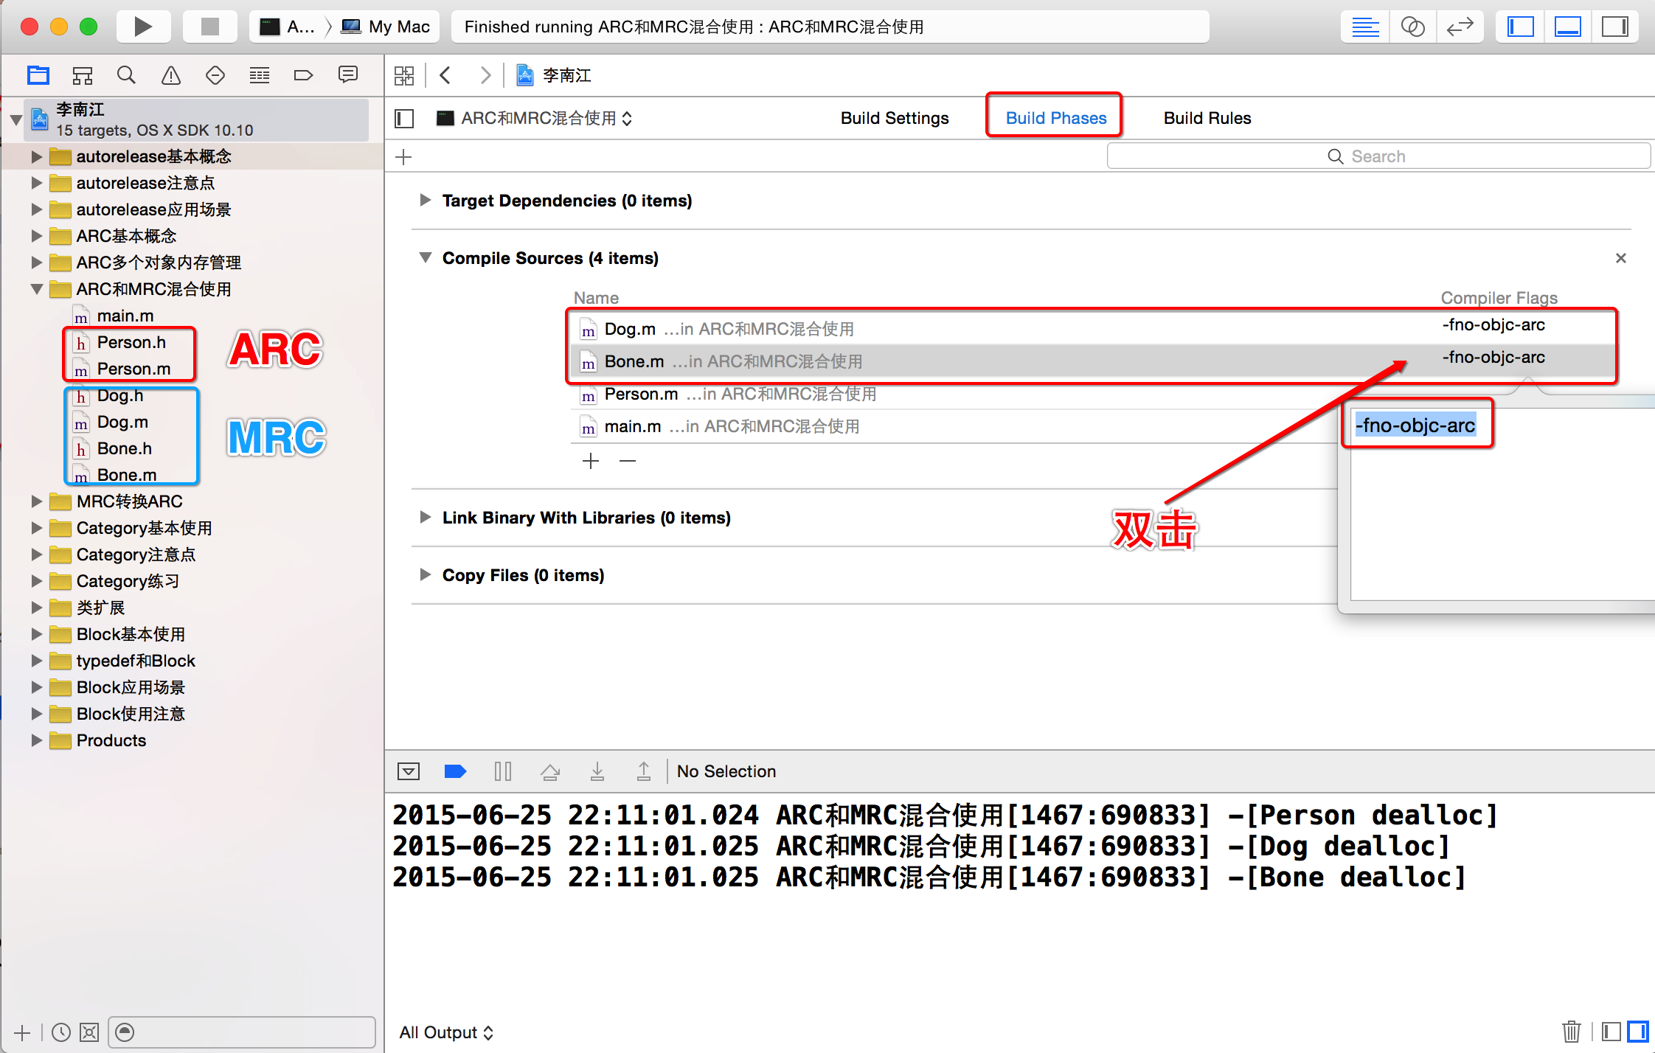Click Pause program execution
Image resolution: width=1655 pixels, height=1053 pixels.
[x=503, y=771]
